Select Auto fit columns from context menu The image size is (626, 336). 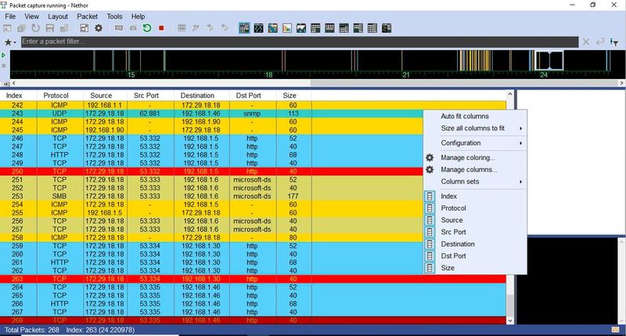click(464, 116)
